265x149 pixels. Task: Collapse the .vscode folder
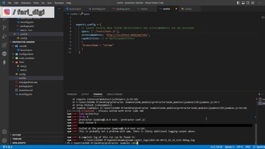[36, 46]
